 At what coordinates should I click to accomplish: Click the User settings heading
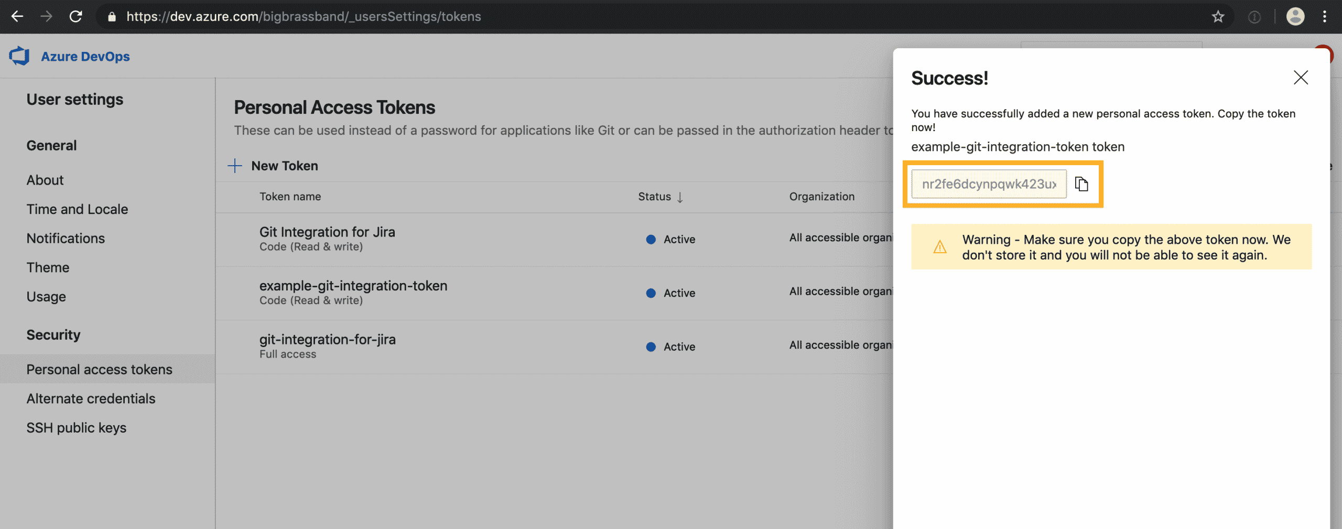point(75,99)
